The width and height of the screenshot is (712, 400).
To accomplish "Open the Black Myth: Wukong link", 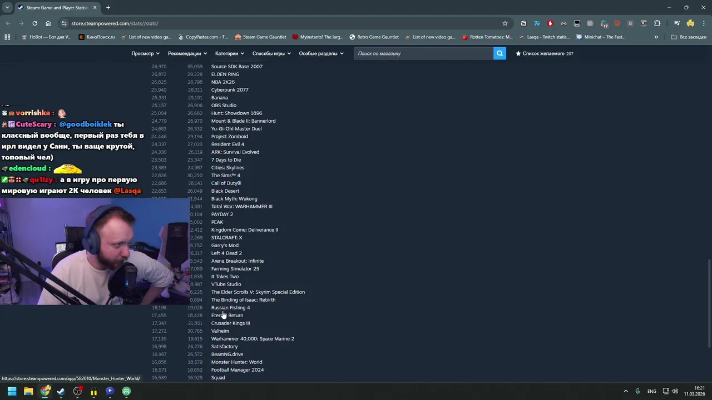I will (x=234, y=198).
